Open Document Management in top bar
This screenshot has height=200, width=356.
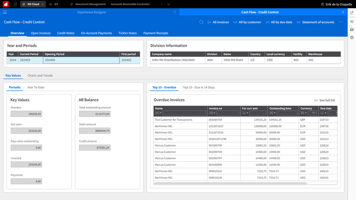coord(90,4)
